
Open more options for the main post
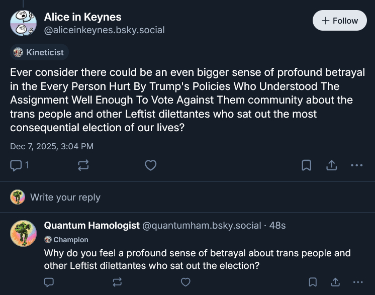(356, 165)
